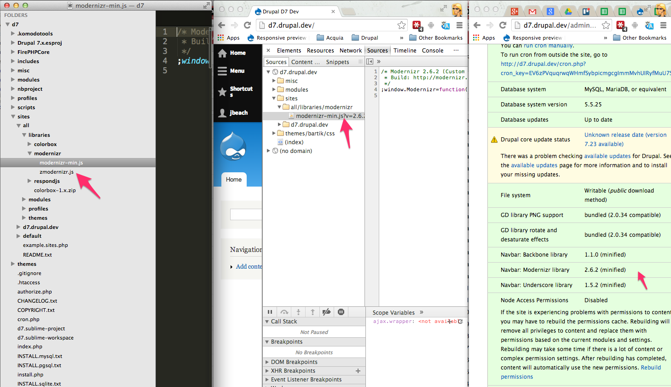671x387 pixels.
Task: Reload the d7.drupal.dev/admin page in right window
Action: pos(503,25)
